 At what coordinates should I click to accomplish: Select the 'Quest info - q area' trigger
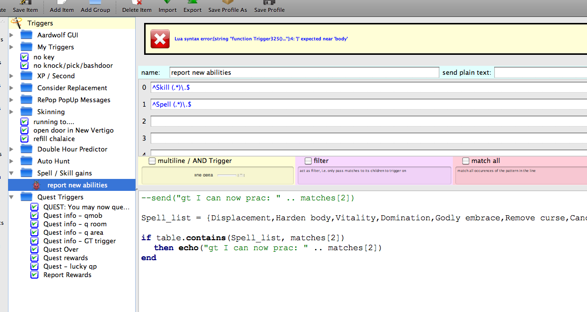73,233
